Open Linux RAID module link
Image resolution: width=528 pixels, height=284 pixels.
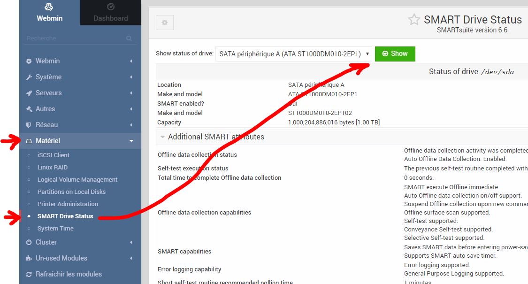tap(53, 167)
